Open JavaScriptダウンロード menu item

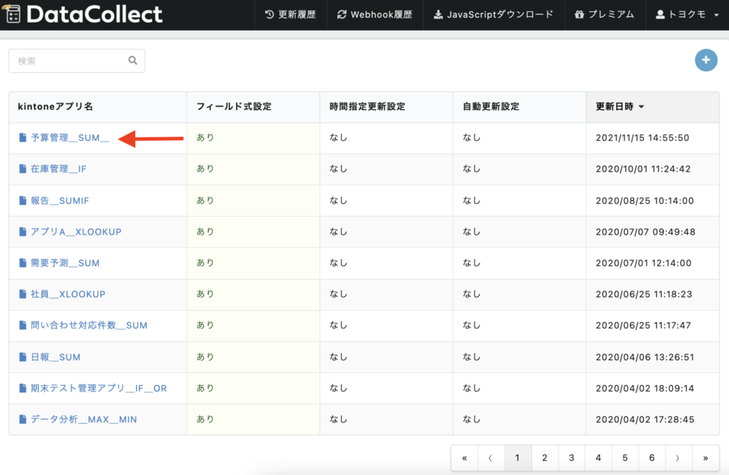pos(493,15)
